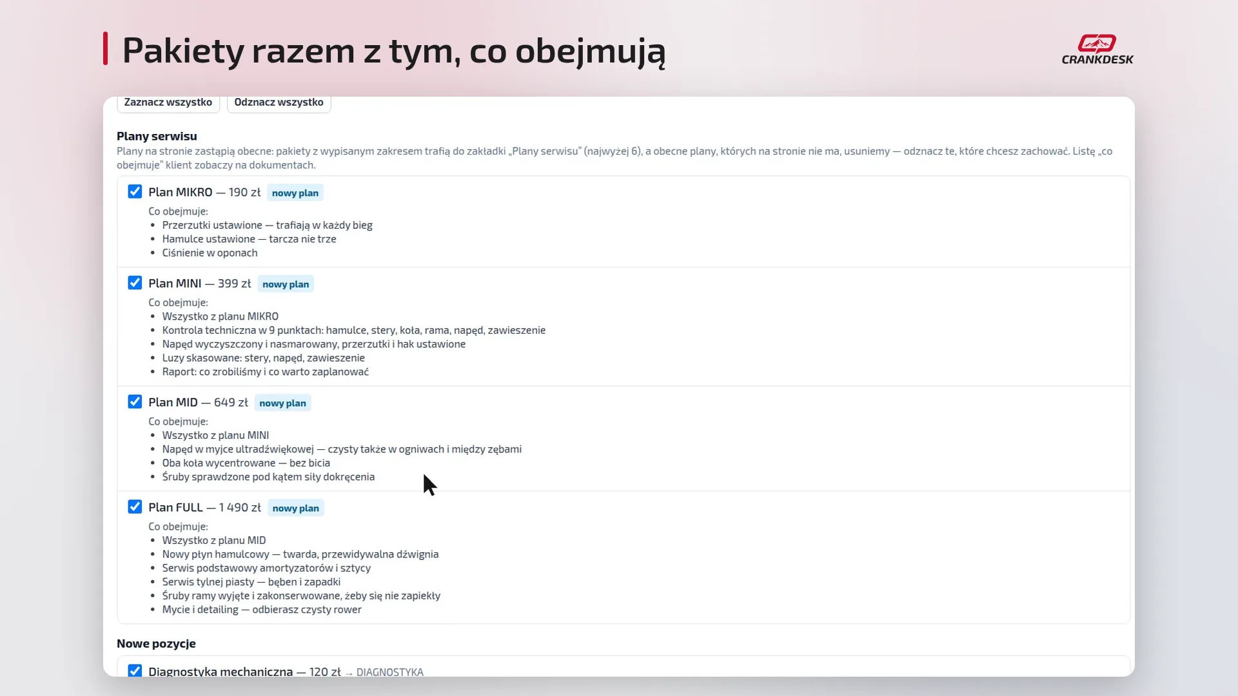This screenshot has height=696, width=1238.
Task: Uncheck the Plan MINI checkbox
Action: pos(135,283)
